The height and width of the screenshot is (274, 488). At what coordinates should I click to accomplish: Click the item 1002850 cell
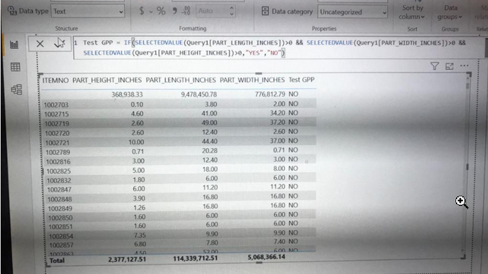click(60, 217)
